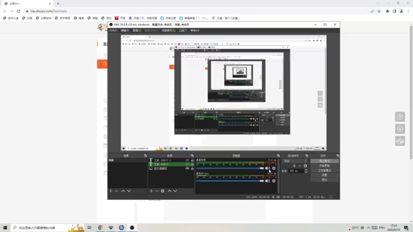Open Chrome profile avatar icon
Image resolution: width=413 pixels, height=232 pixels.
pyautogui.click(x=402, y=11)
